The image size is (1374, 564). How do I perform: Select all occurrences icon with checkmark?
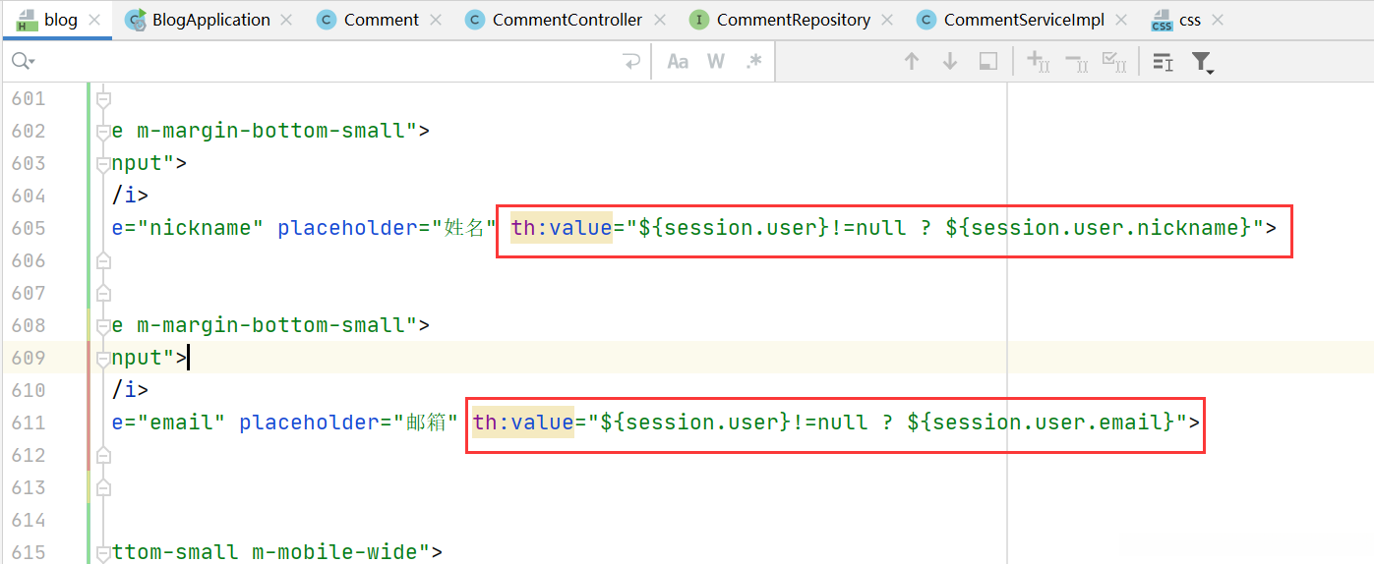1114,62
